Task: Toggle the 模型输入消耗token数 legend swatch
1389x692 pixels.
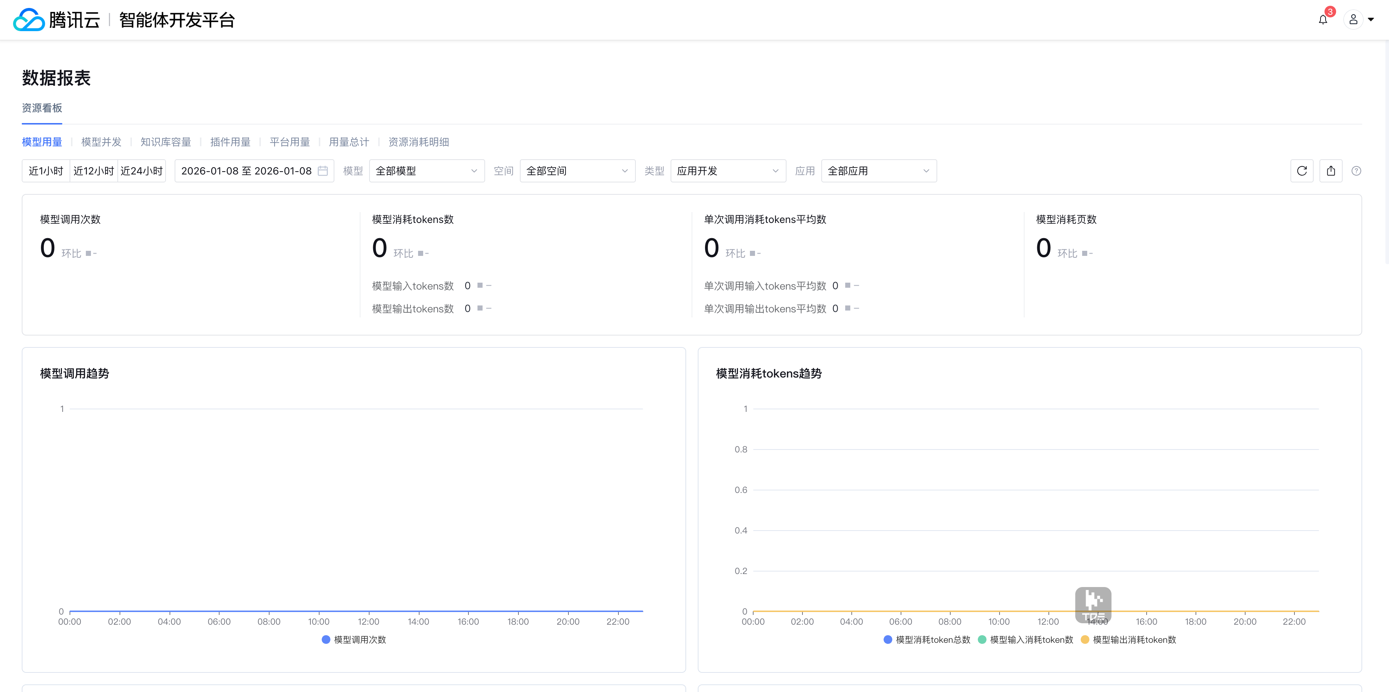Action: [x=982, y=639]
